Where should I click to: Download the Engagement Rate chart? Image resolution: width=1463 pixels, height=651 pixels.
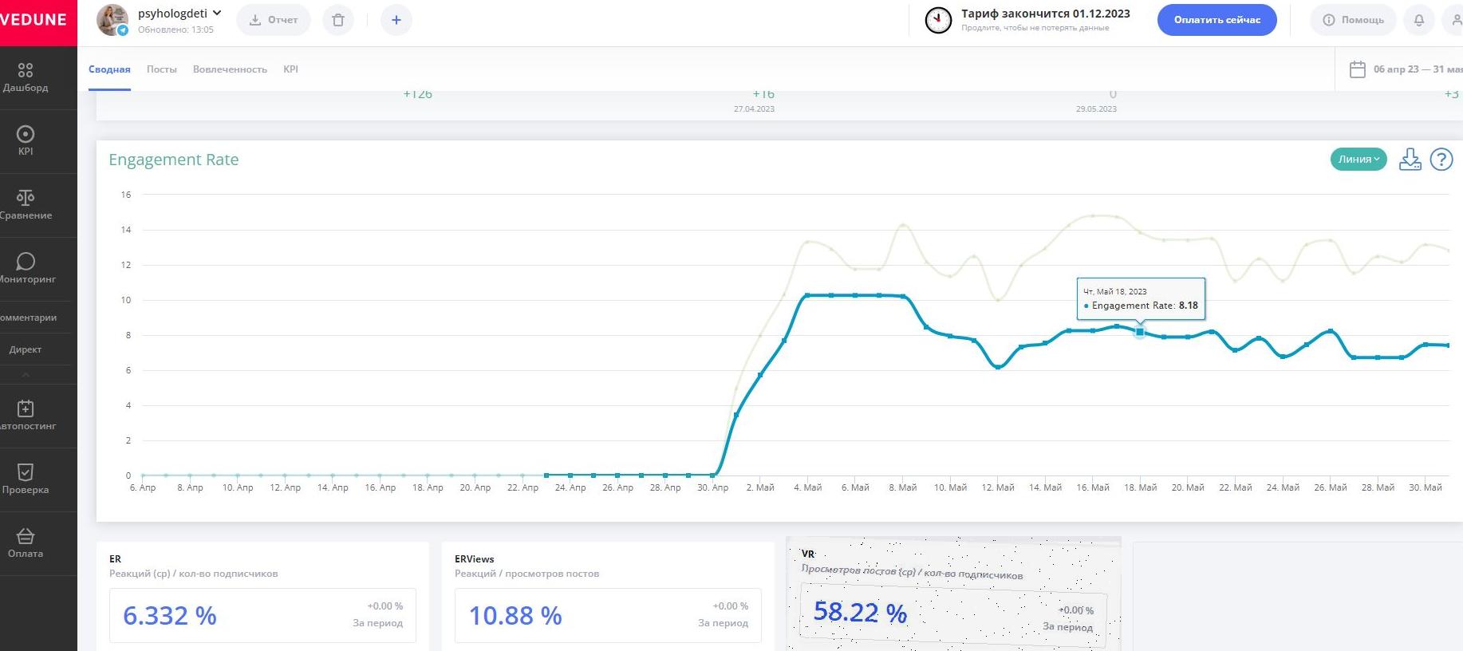point(1410,160)
